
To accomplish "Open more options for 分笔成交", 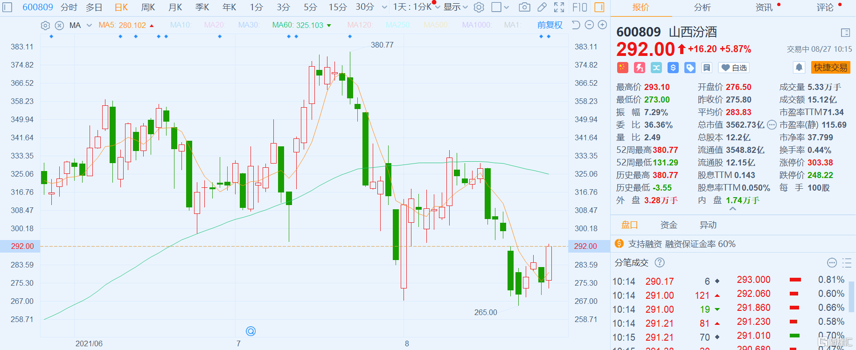I will [x=832, y=263].
